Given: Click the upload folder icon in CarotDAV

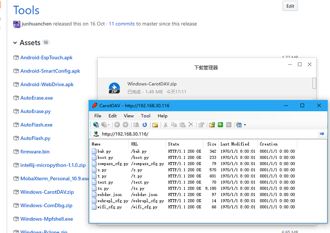Looking at the screenshot, I should (212, 125).
